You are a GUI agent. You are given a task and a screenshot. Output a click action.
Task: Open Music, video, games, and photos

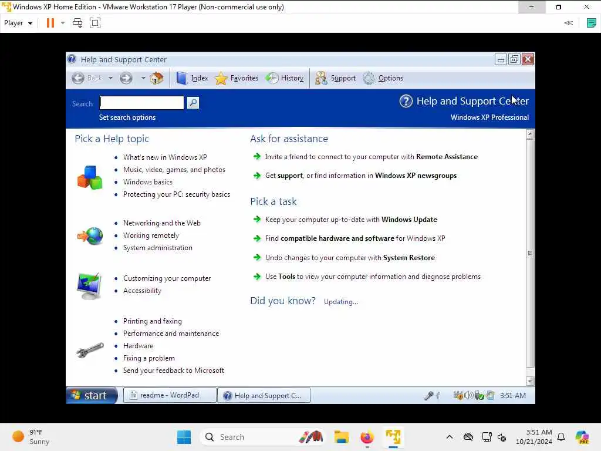tap(174, 170)
